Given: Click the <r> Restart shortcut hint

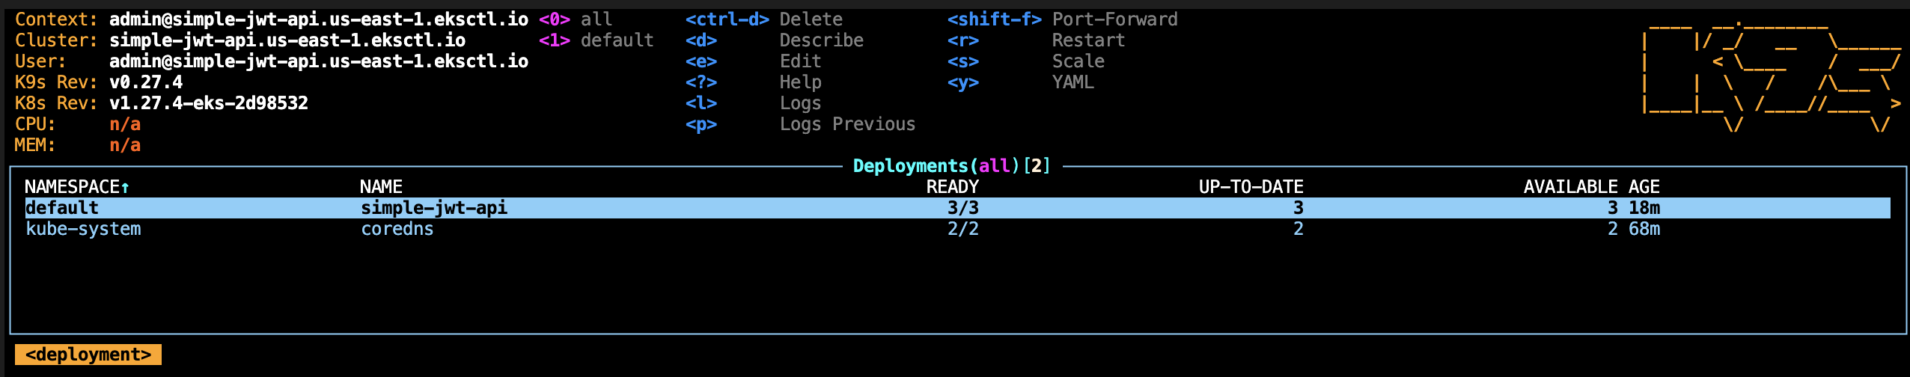Looking at the screenshot, I should (1037, 40).
